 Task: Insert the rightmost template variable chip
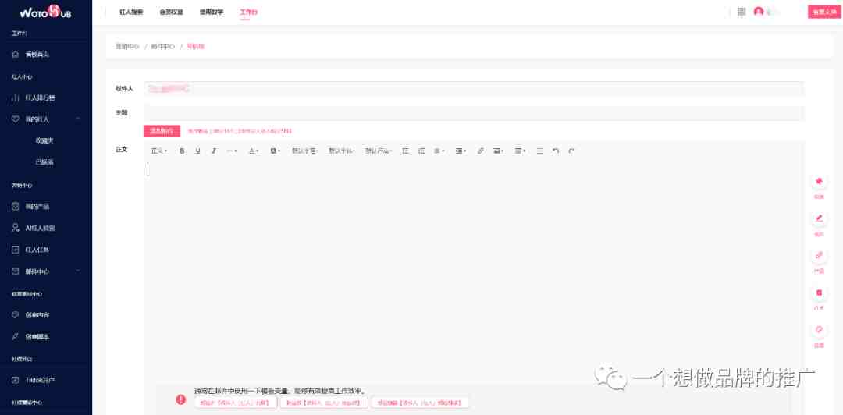tap(420, 403)
